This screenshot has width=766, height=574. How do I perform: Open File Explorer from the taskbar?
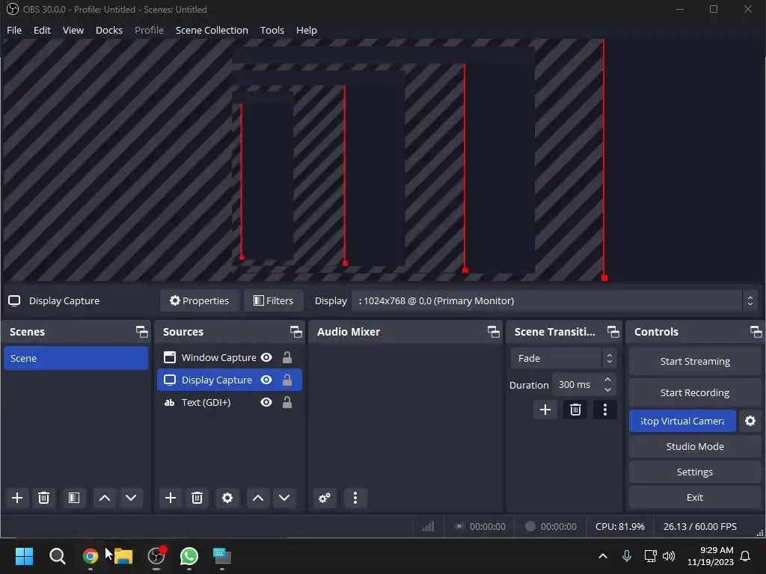coord(123,556)
